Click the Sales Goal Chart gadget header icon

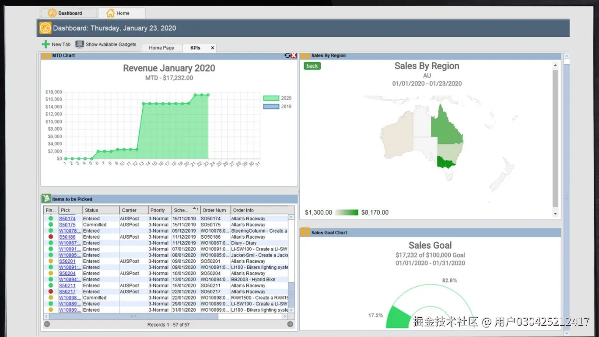(305, 233)
